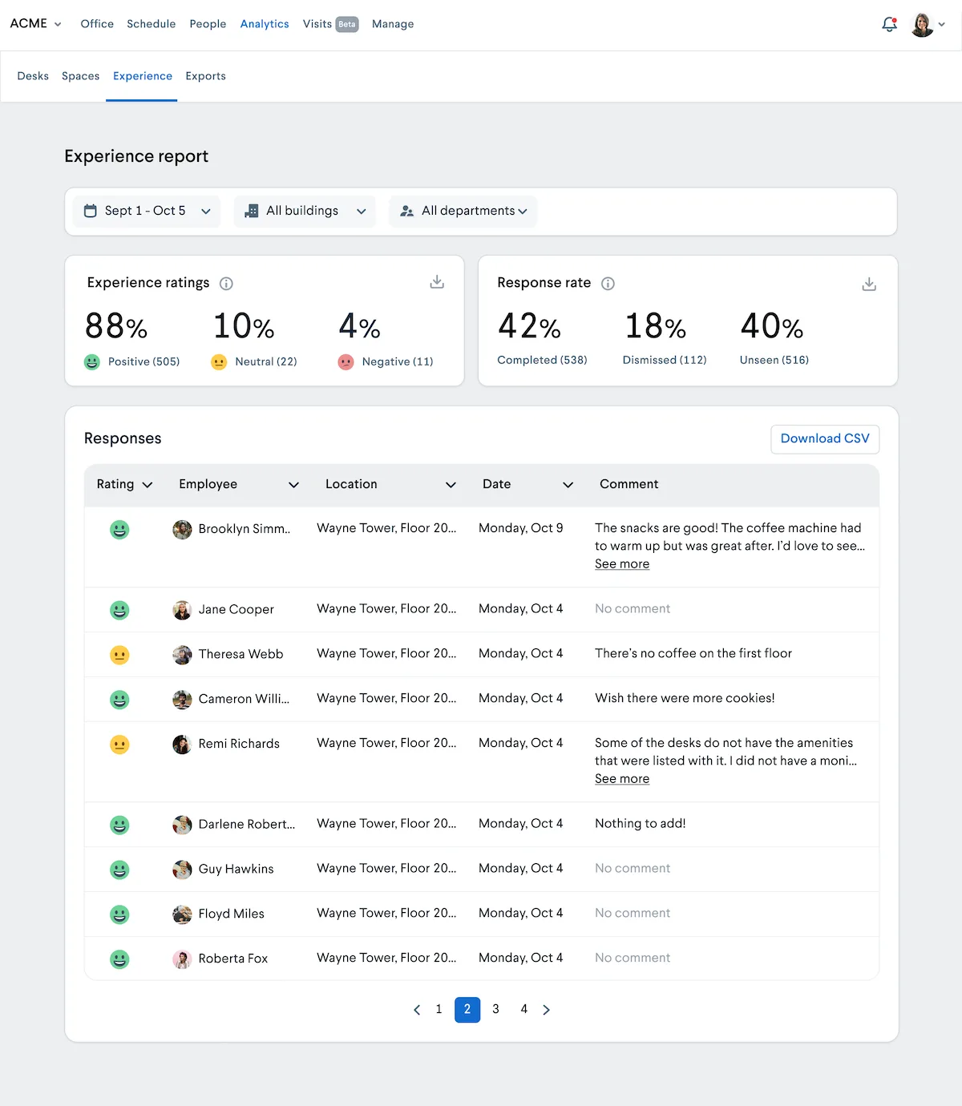
Task: Click the Darlene Robert... employee name
Action: tap(247, 825)
